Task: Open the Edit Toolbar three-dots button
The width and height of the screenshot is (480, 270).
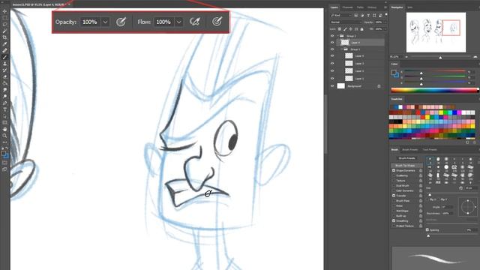Action: [4, 142]
